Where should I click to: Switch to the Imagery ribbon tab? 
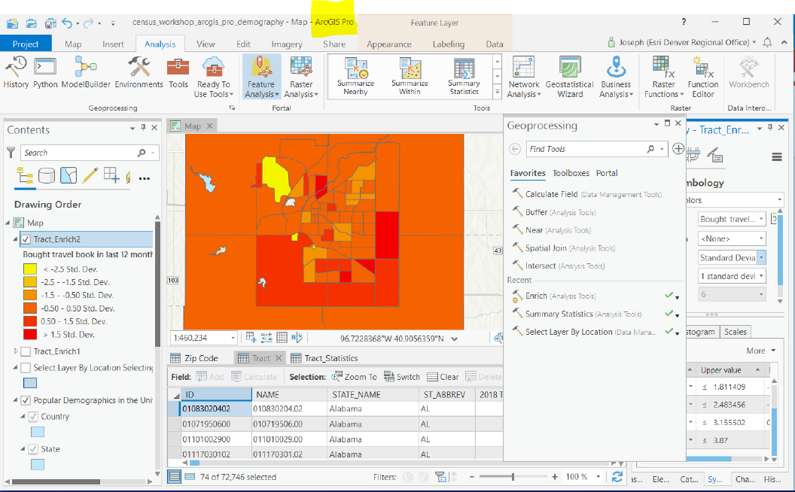[x=287, y=44]
